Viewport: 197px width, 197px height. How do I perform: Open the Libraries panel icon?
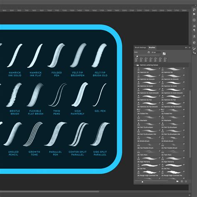tap(194, 42)
